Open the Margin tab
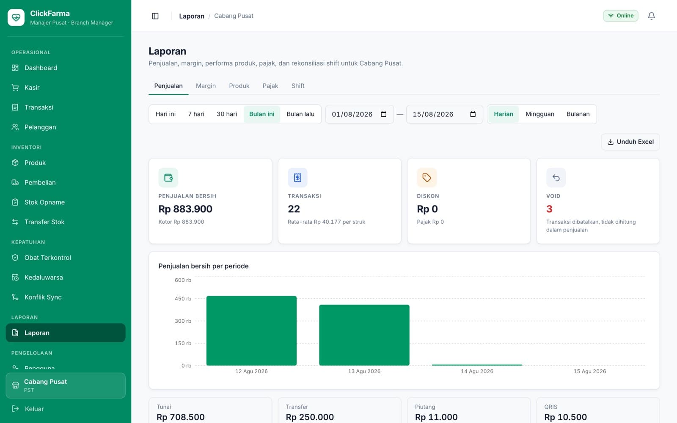Image resolution: width=677 pixels, height=423 pixels. [x=206, y=86]
